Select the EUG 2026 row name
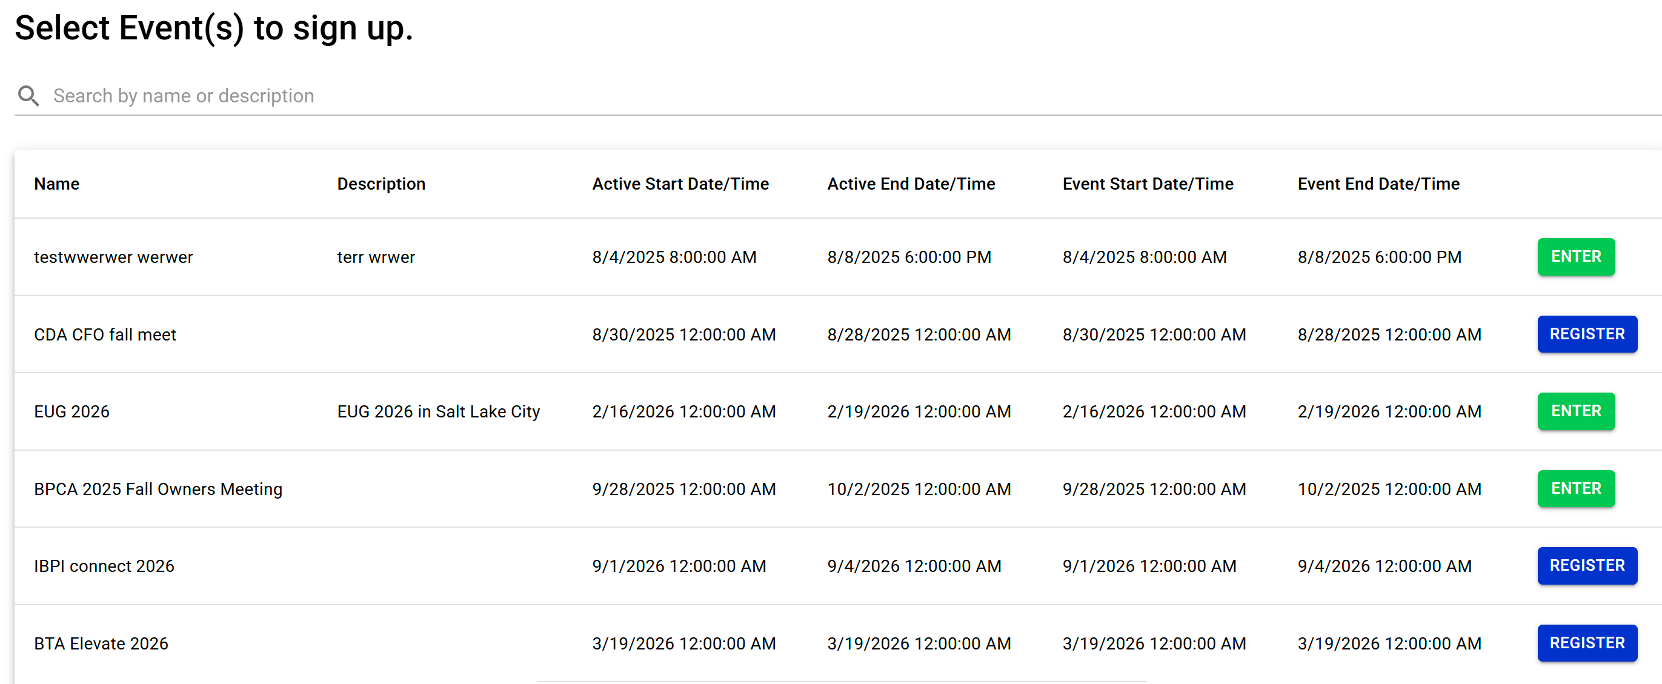Viewport: 1662px width, 684px height. pyautogui.click(x=71, y=411)
